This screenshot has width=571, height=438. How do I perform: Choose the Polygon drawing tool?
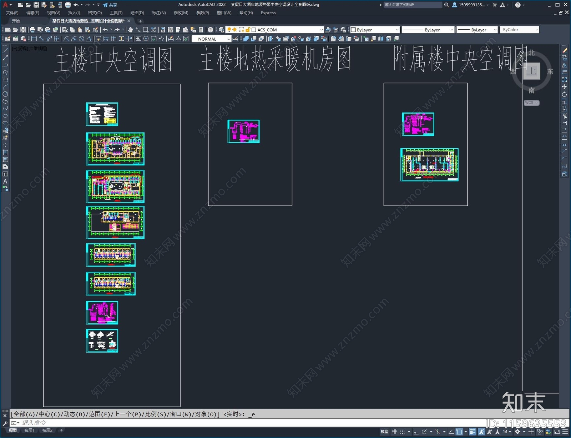click(x=5, y=73)
